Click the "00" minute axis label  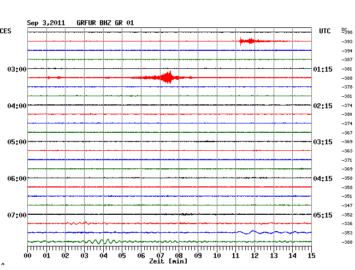[28, 255]
